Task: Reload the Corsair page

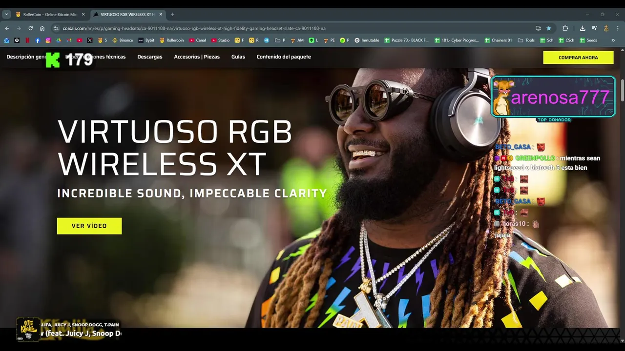Action: 30,28
